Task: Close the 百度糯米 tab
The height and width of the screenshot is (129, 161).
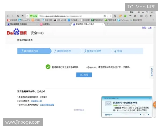Action: (x=69, y=24)
